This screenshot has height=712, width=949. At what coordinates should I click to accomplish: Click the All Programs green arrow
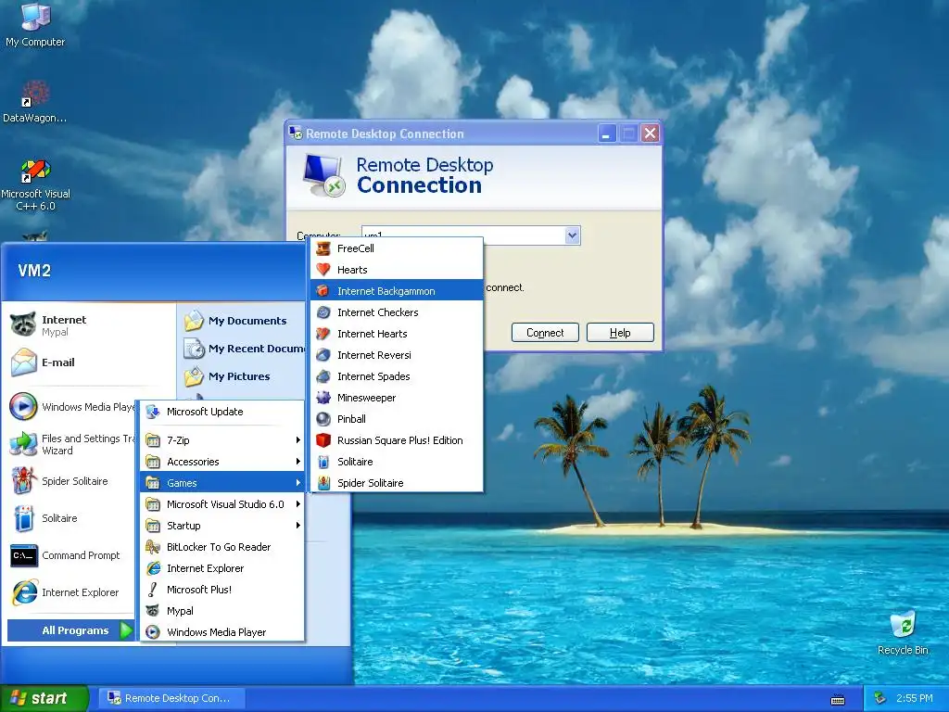pos(125,630)
